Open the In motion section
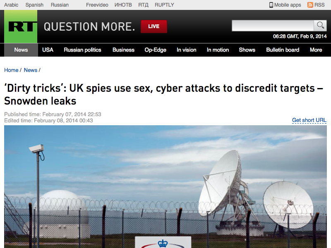The image size is (331, 248). (218, 50)
